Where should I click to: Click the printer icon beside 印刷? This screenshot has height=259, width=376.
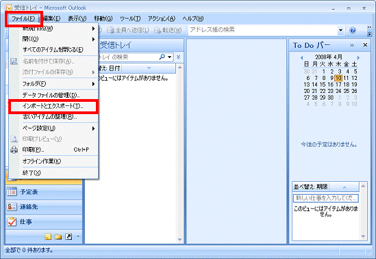(14, 150)
